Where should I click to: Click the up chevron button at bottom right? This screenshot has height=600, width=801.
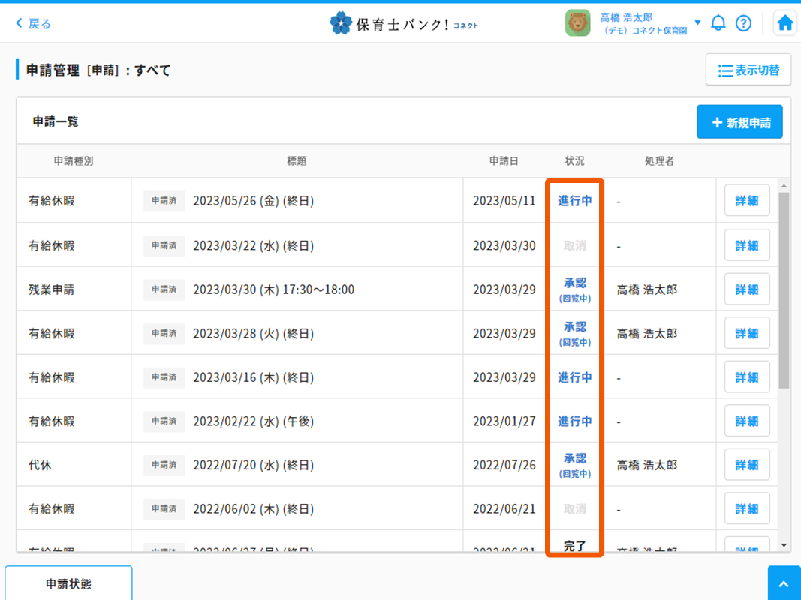click(784, 583)
